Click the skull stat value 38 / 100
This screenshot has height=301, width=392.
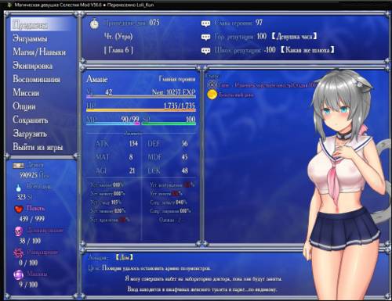pyautogui.click(x=30, y=241)
